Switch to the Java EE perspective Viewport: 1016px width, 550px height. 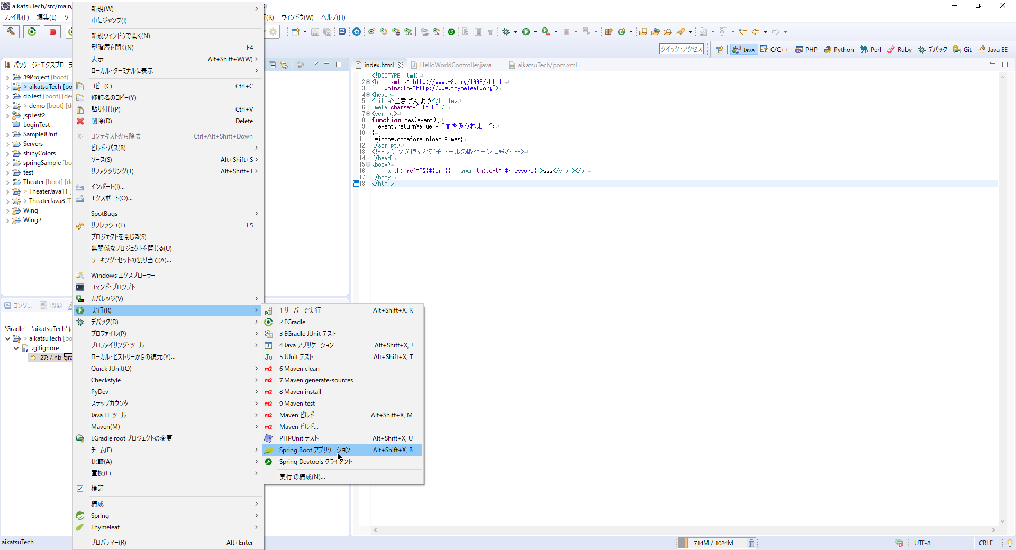[993, 50]
